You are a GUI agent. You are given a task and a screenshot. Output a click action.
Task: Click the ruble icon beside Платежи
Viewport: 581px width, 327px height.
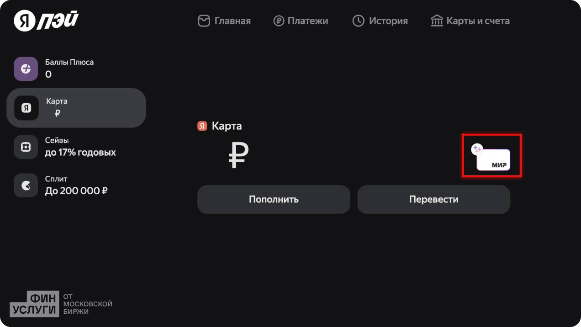tap(279, 21)
